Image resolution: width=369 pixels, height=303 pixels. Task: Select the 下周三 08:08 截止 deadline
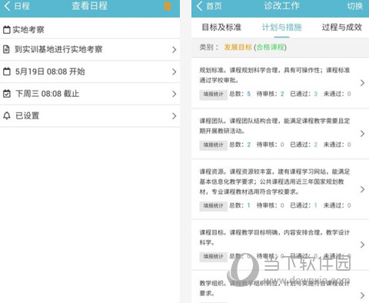point(47,94)
